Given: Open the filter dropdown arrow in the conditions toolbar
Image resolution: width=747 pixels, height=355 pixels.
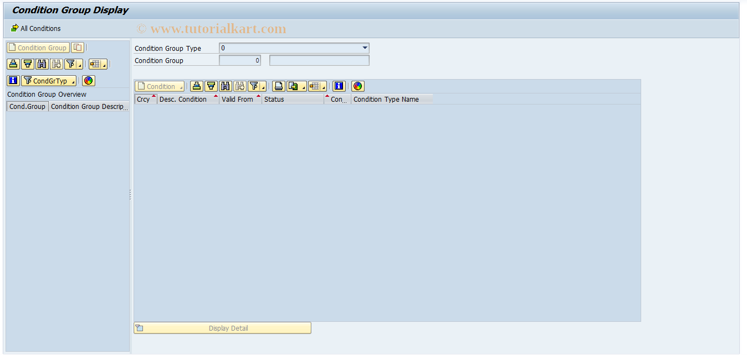Looking at the screenshot, I should pos(263,87).
